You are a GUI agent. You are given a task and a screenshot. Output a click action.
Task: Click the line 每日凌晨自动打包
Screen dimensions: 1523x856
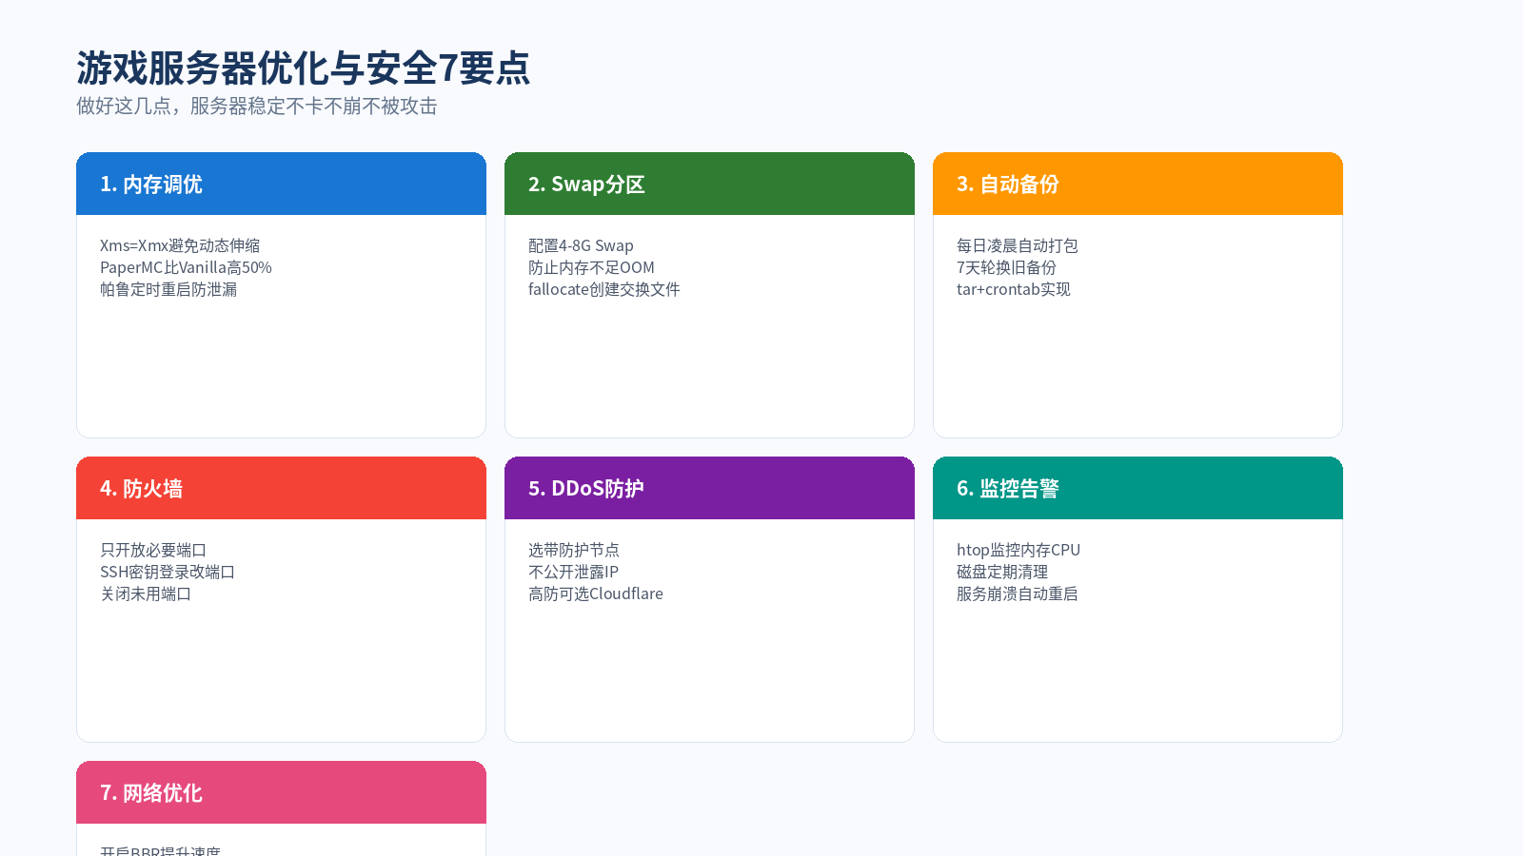(x=1018, y=245)
